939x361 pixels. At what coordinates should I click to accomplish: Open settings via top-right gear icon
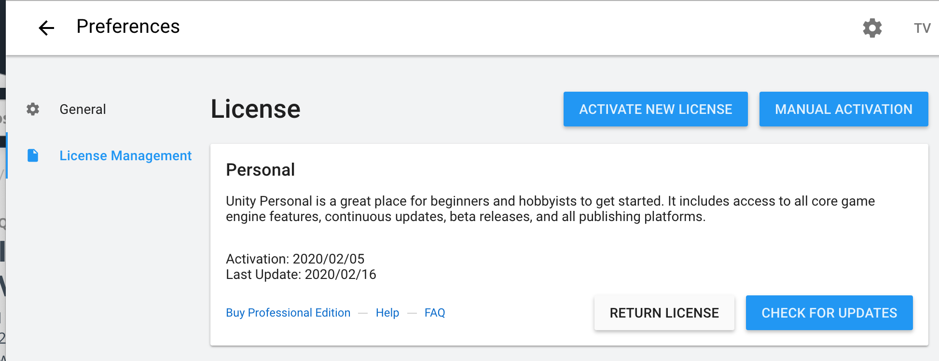[x=872, y=28]
